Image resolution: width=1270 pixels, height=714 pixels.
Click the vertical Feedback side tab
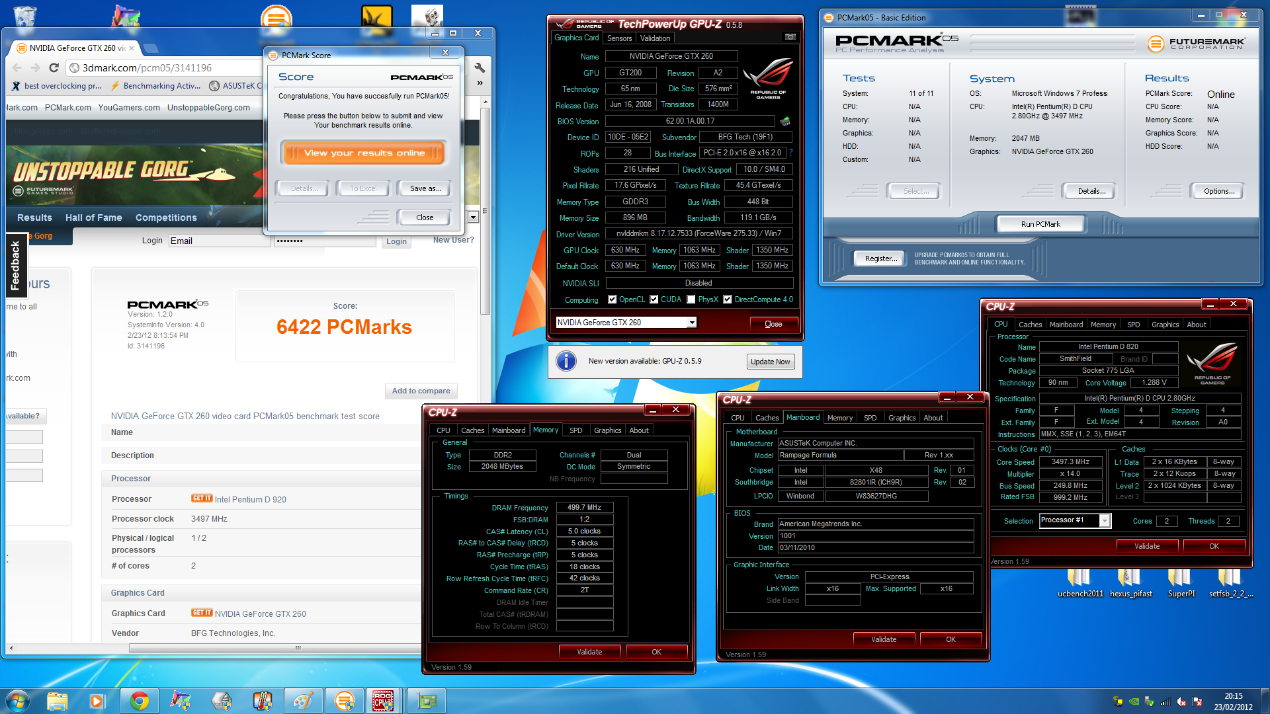point(16,265)
